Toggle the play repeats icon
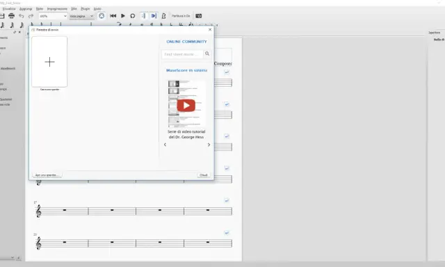 tap(144, 16)
